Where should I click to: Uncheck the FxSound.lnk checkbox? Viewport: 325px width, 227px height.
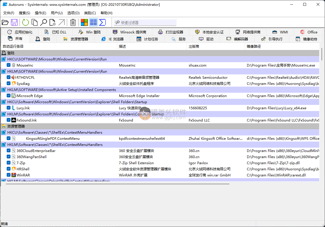coord(8,120)
